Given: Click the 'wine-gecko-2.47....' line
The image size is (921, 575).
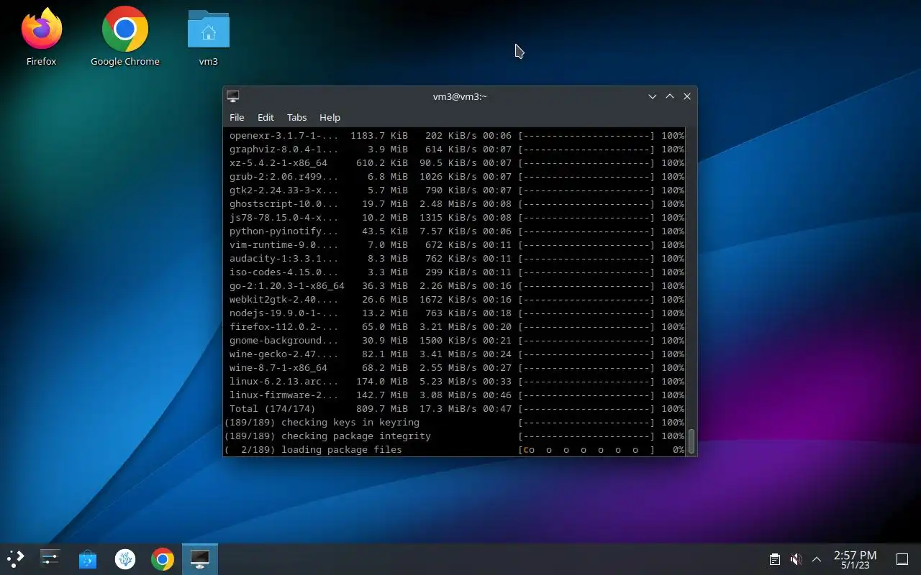Looking at the screenshot, I should 456,354.
